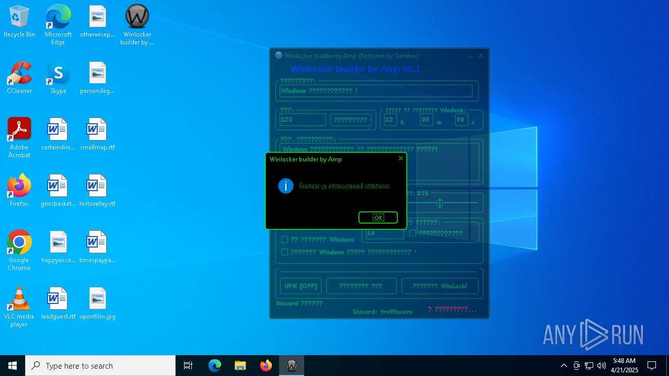Open volume control in system tray
The width and height of the screenshot is (669, 376).
tap(602, 366)
